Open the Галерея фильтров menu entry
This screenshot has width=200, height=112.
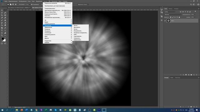coord(57,8)
